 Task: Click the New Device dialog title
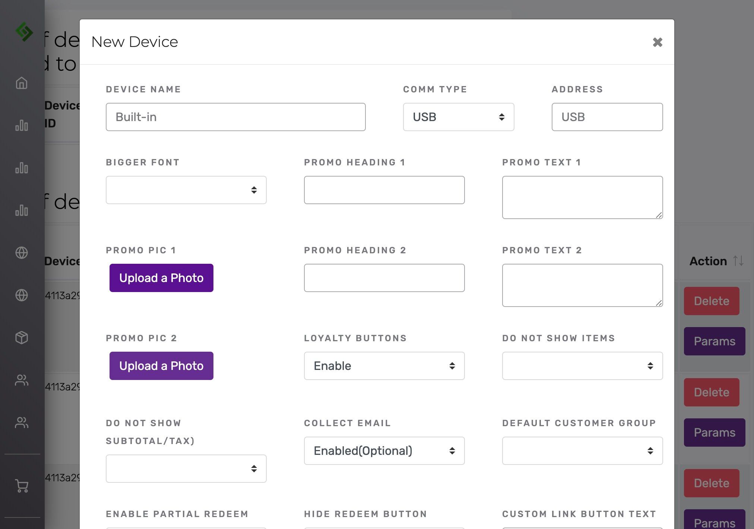pyautogui.click(x=134, y=42)
